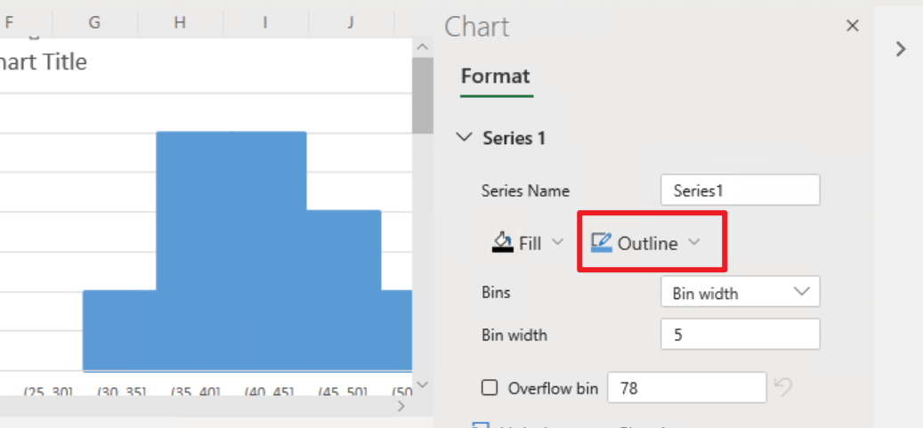Screen dimensions: 923x428
Task: Open the Bins type dropdown
Action: (x=740, y=292)
